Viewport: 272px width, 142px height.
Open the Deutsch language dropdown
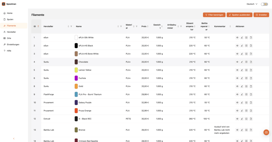(x=252, y=4)
